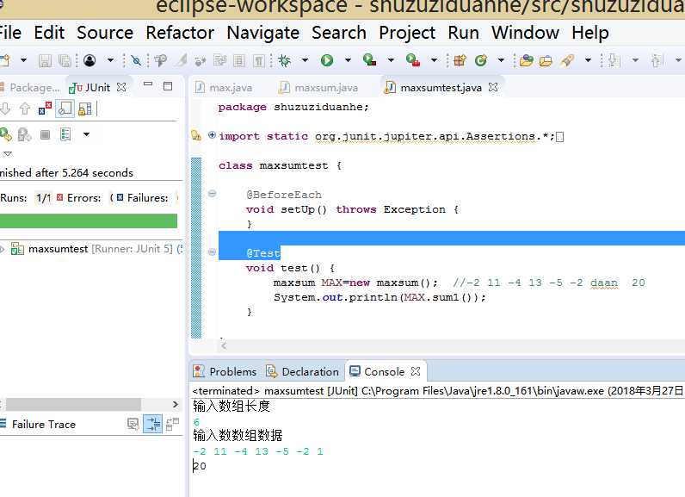Image resolution: width=685 pixels, height=497 pixels.
Task: Maximize the JUnit view panel
Action: 168,86
